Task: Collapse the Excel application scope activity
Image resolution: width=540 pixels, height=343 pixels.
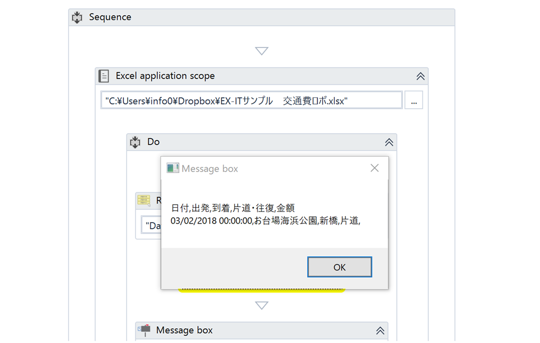Action: pos(420,76)
